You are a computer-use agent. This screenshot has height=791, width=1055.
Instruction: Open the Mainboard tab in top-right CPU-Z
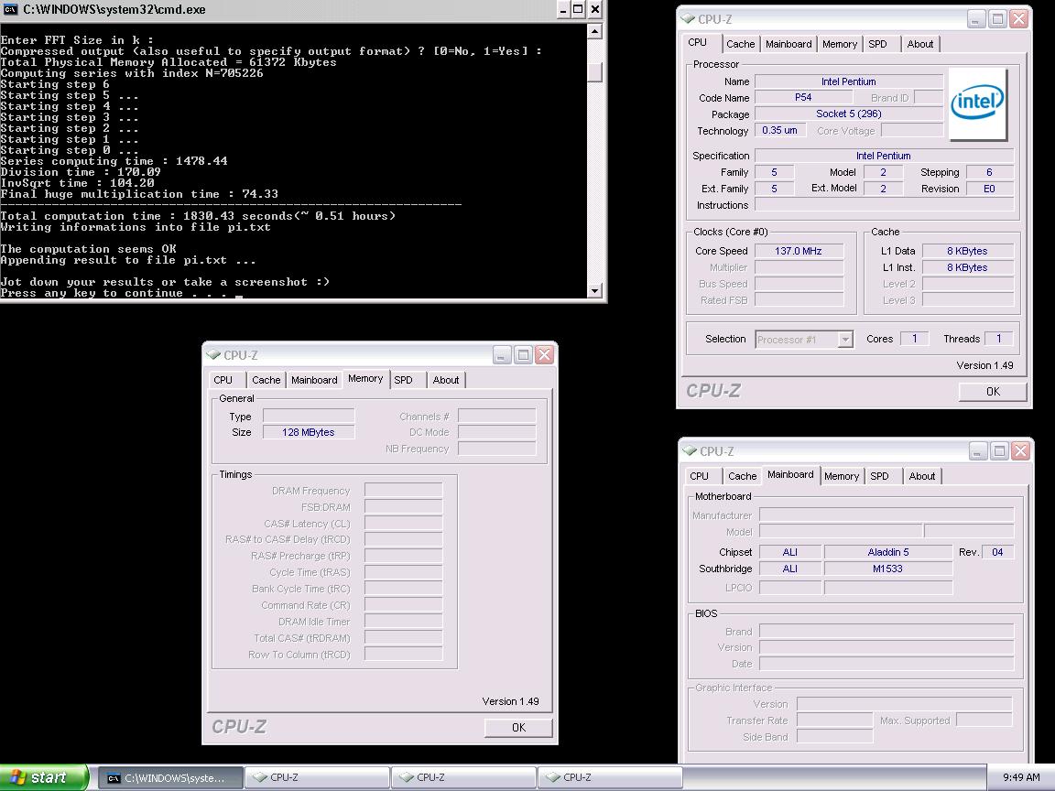[x=789, y=44]
